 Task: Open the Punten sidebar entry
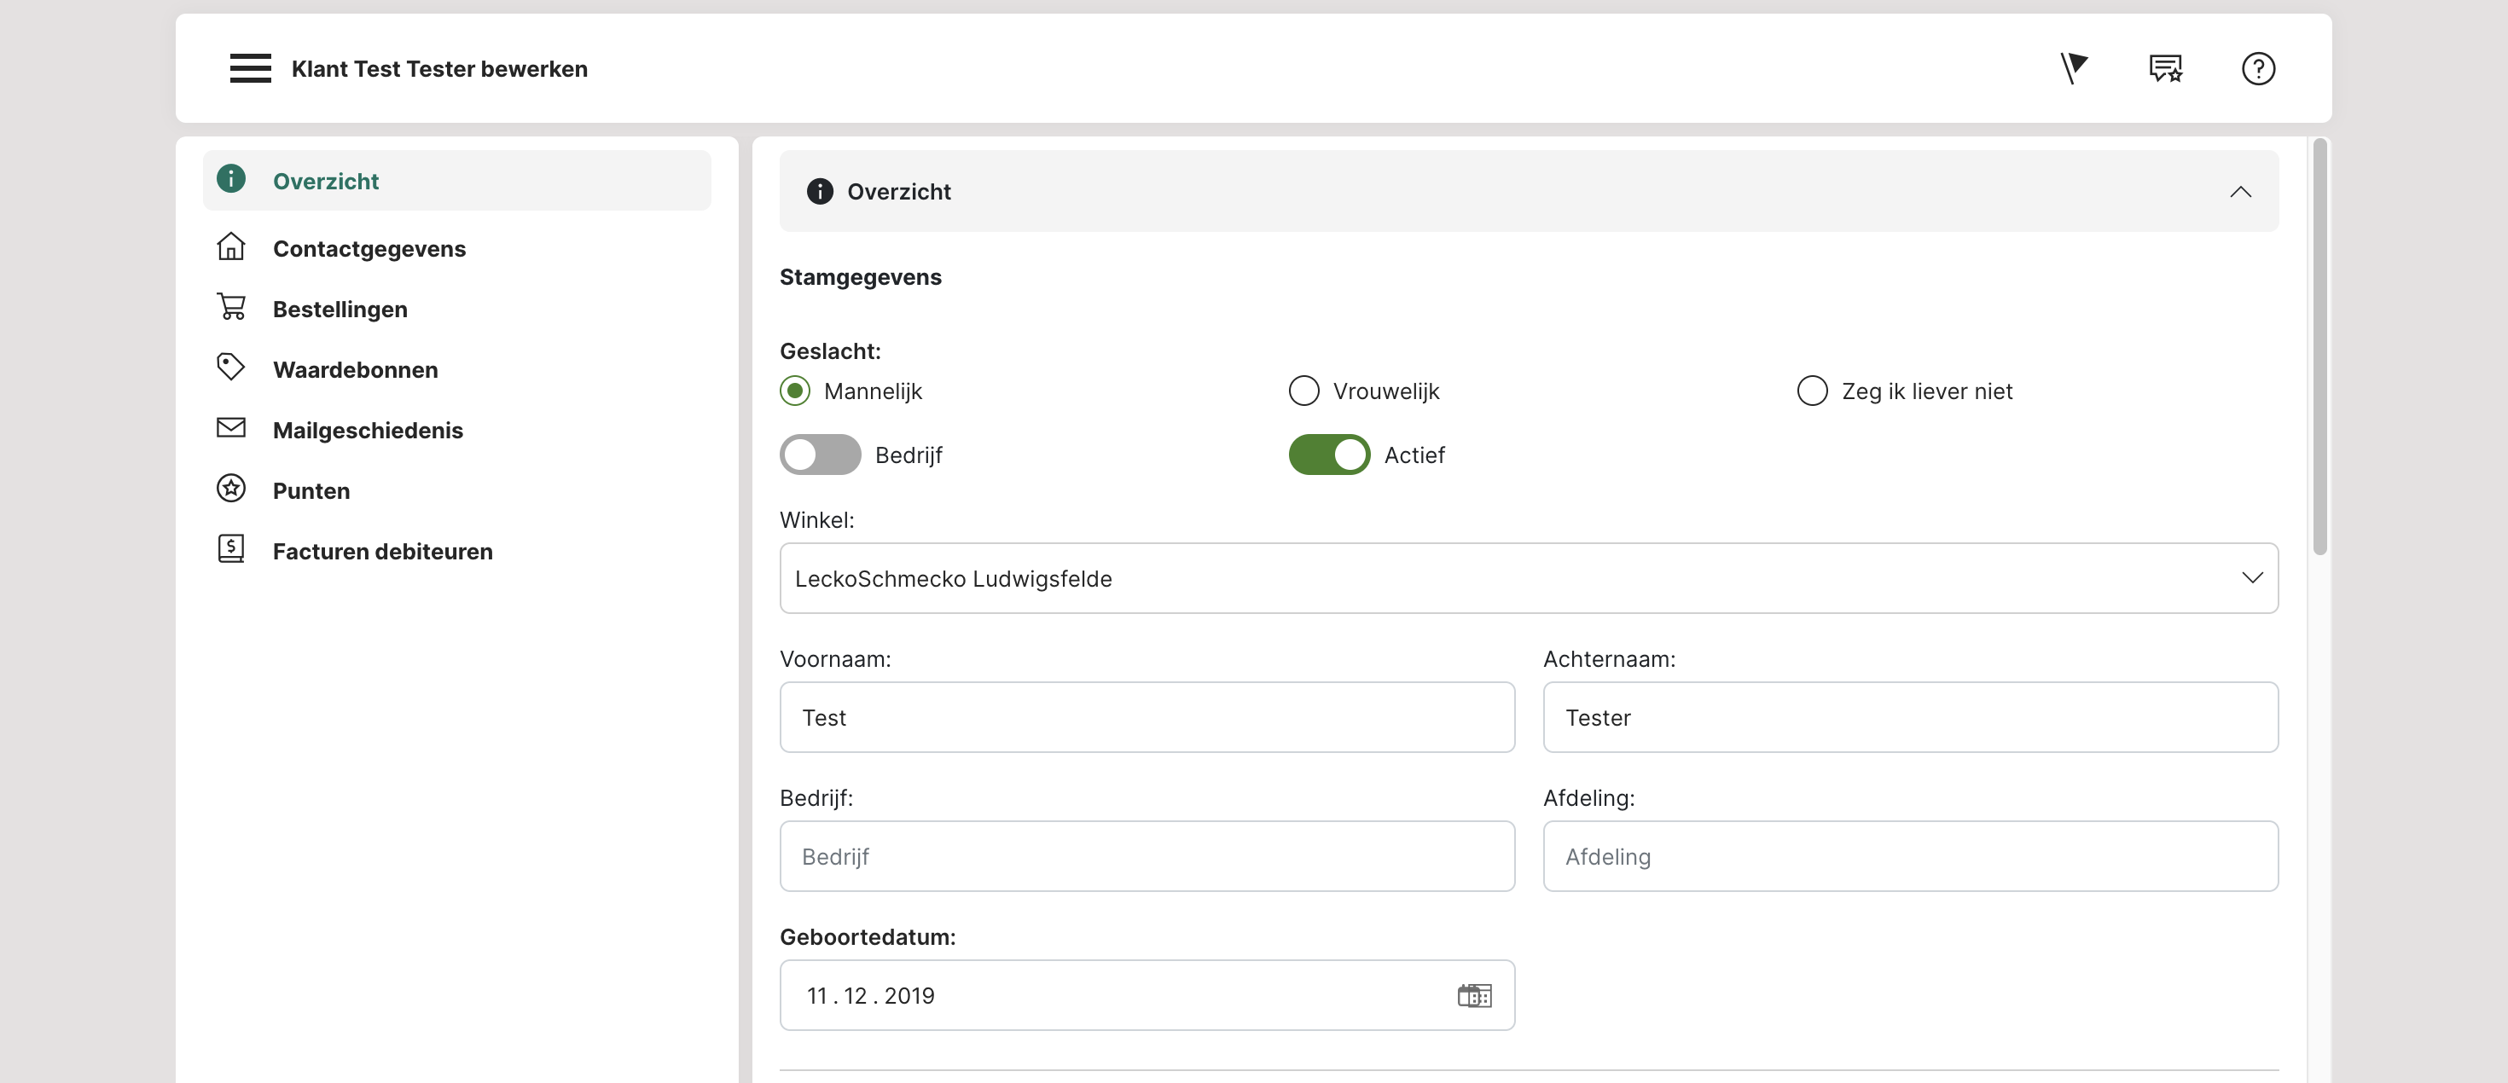[x=311, y=491]
